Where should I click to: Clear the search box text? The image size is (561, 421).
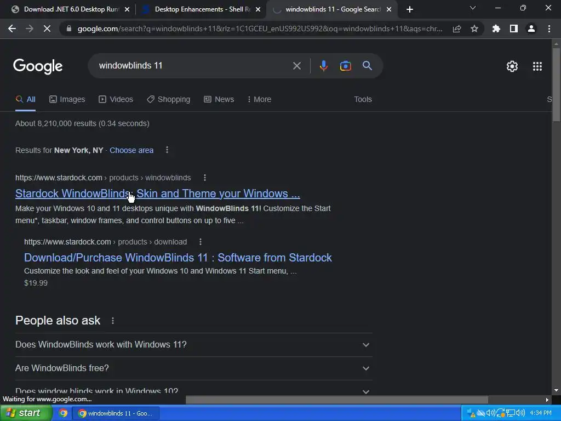pyautogui.click(x=297, y=66)
